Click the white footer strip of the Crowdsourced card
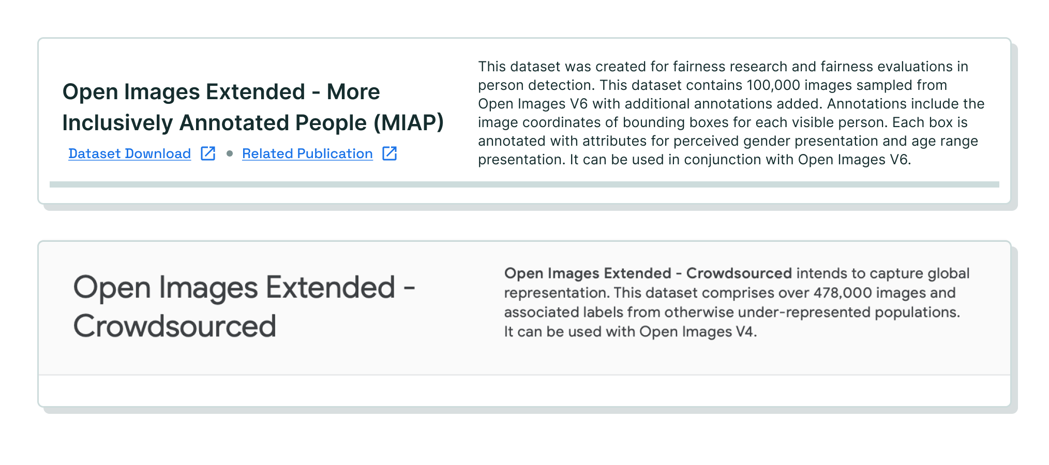 [524, 391]
